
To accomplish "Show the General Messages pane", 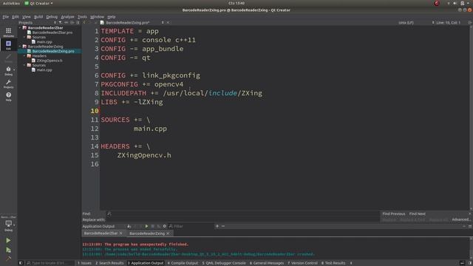I will point(267,263).
